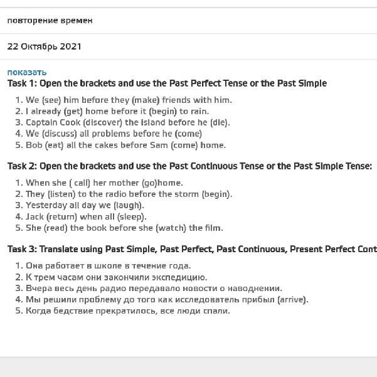
Task: Click the date '22 Октябрь 2021'
Action: pos(44,46)
